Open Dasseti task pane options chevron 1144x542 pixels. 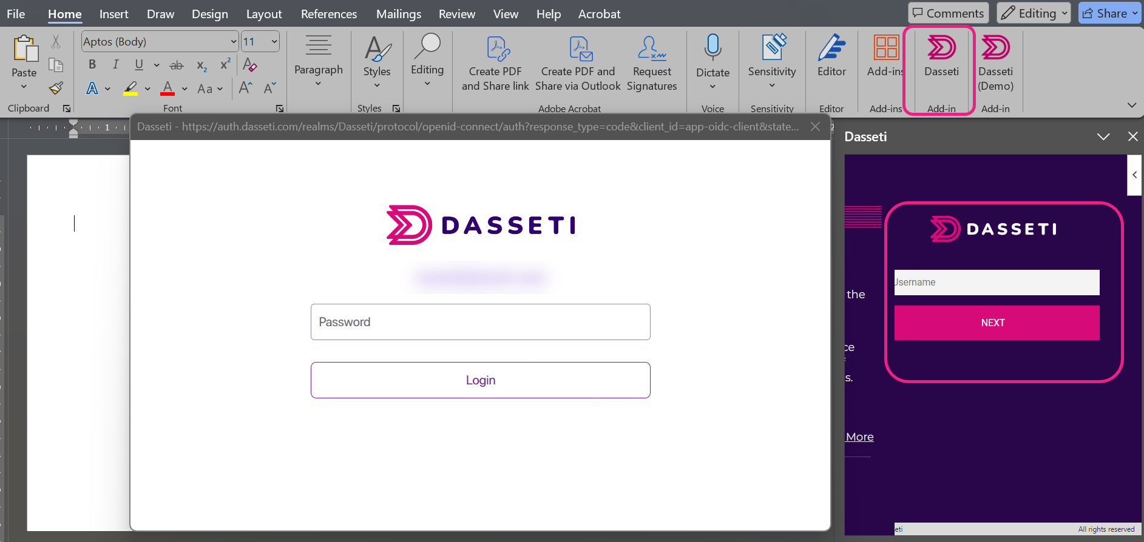pos(1103,137)
